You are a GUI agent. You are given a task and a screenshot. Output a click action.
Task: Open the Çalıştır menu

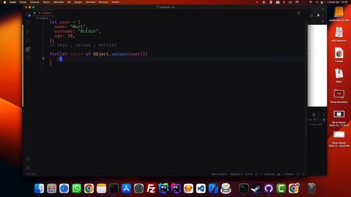click(x=78, y=2)
